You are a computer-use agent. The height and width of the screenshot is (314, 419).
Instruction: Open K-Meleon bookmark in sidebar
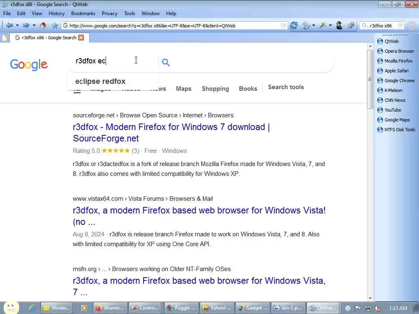[x=390, y=90]
